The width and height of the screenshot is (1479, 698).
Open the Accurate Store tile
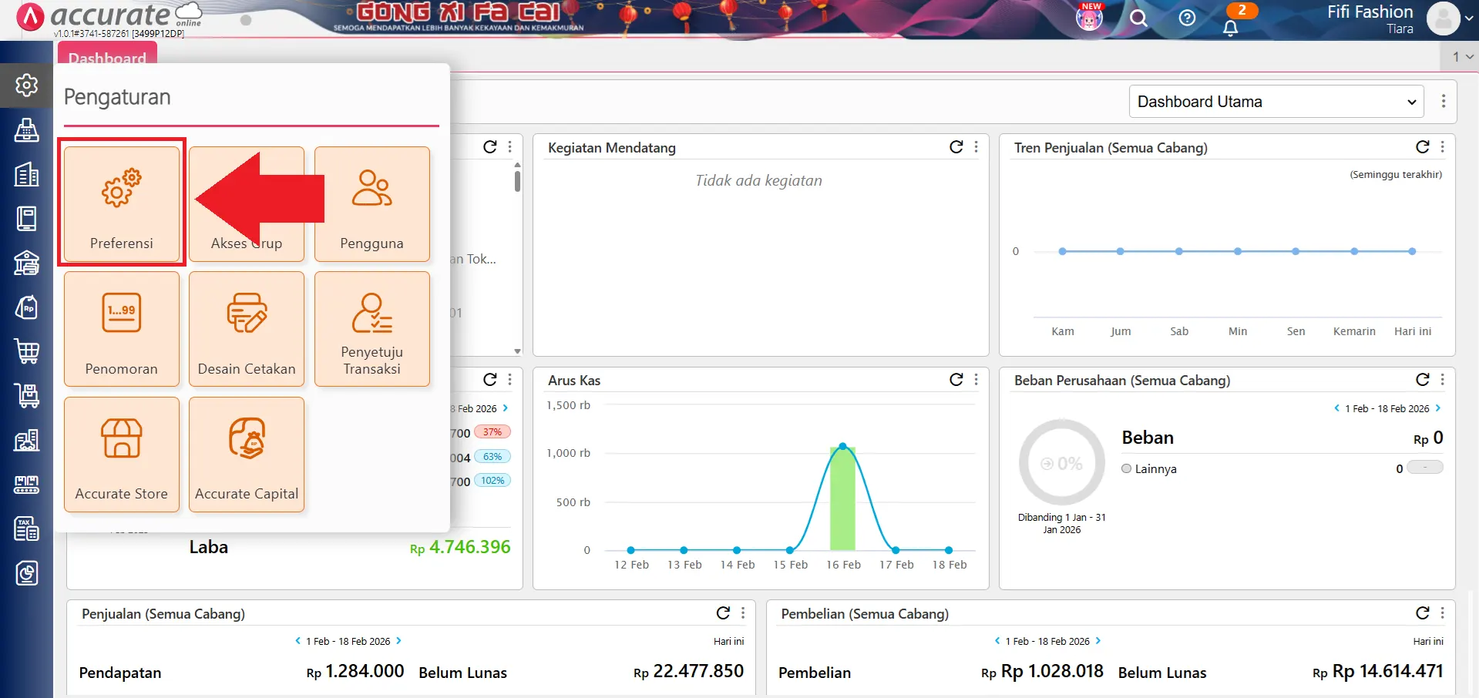tap(122, 455)
